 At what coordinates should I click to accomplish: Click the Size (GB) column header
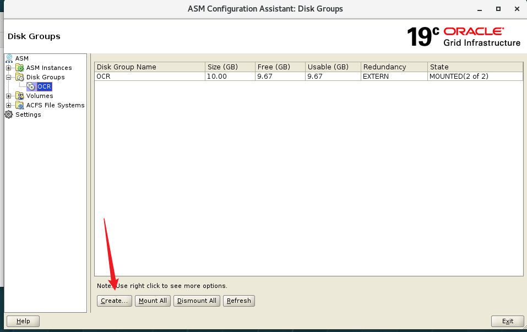click(230, 67)
